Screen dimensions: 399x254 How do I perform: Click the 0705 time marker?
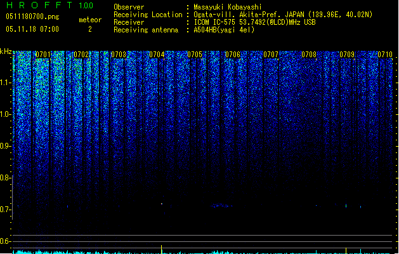[x=195, y=55]
